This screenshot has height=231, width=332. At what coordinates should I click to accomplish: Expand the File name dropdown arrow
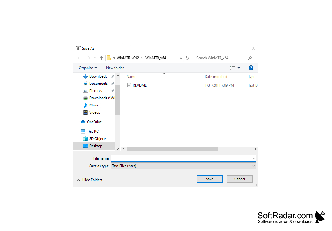point(254,158)
